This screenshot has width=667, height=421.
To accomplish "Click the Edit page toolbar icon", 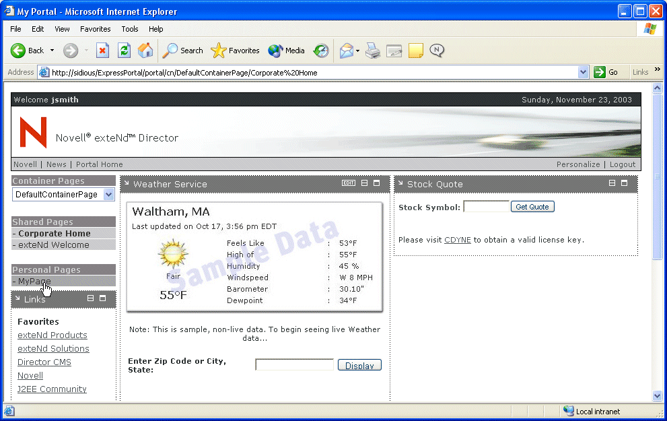I will (394, 51).
